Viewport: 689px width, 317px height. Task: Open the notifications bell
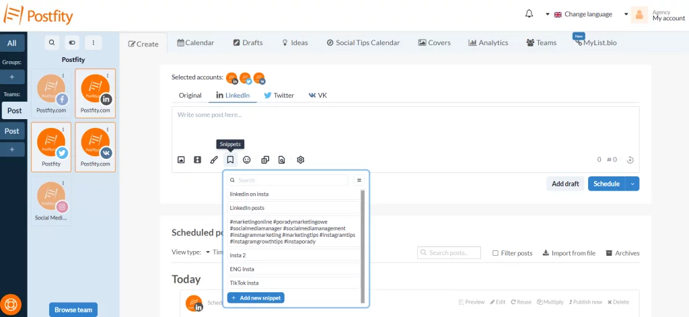[x=529, y=14]
